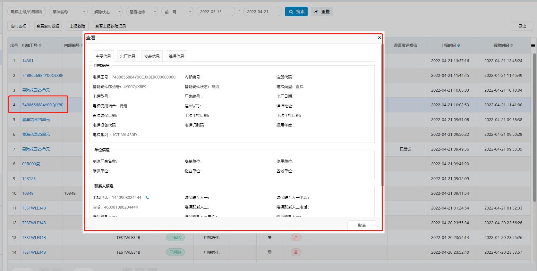Sort table by 上报时间 column arrows
537x271 pixels.
(x=459, y=45)
